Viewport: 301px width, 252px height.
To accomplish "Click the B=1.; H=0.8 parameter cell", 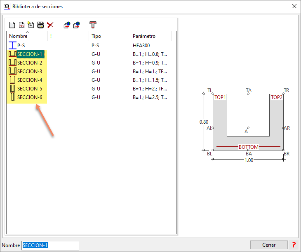I will (150, 54).
